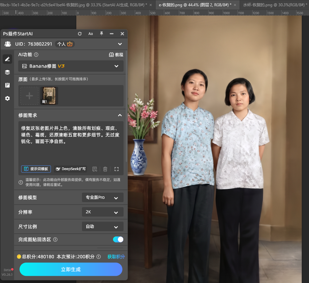The width and height of the screenshot is (309, 283).
Task: Click the DeepSeek扩写 button
Action: (x=71, y=169)
